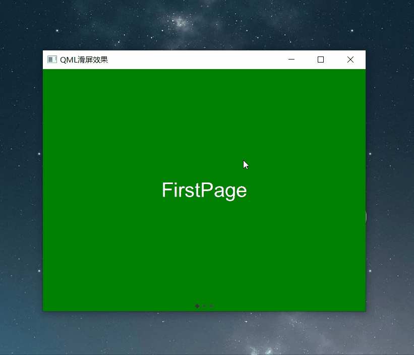Click the dash minimize button
This screenshot has height=355, width=414.
click(x=291, y=60)
